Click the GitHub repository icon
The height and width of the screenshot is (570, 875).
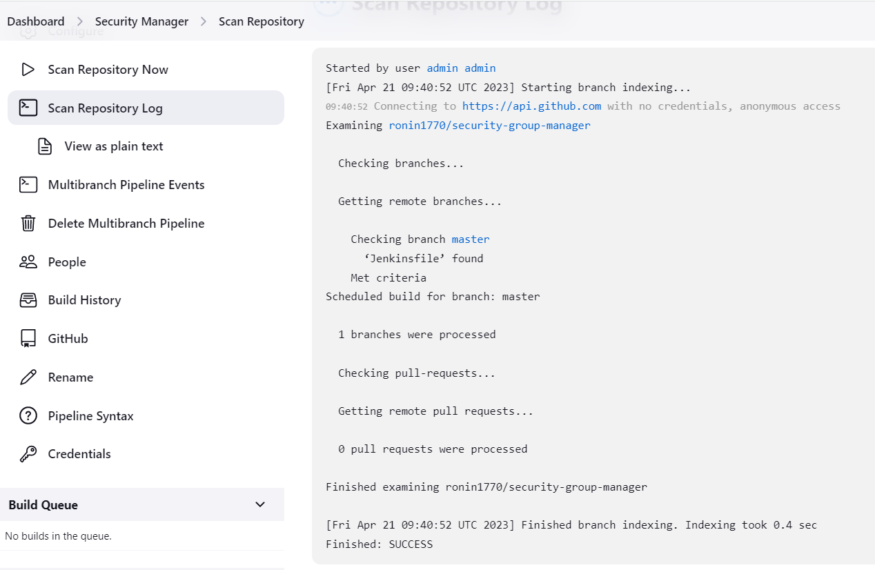tap(28, 339)
